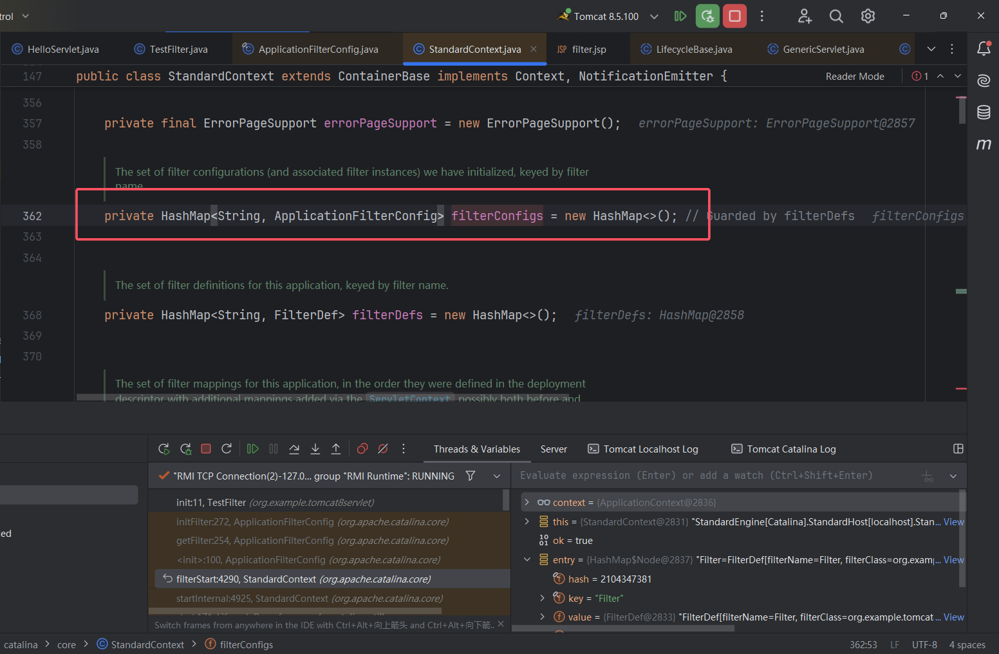The height and width of the screenshot is (654, 999).
Task: Toggle Mute Breakpoints icon
Action: [383, 449]
